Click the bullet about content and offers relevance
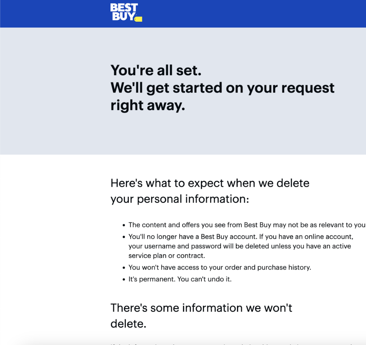The image size is (366, 345). coord(247,225)
